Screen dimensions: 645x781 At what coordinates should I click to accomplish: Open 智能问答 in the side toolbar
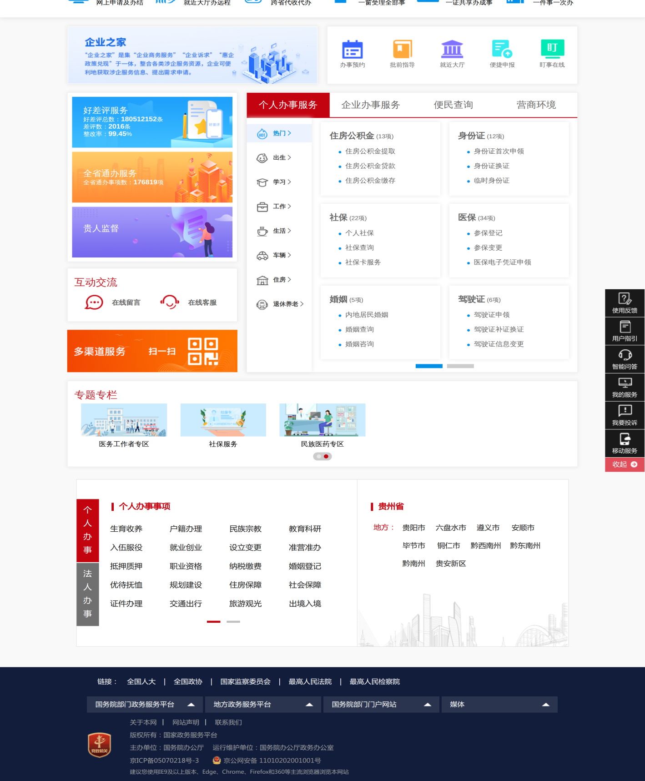(625, 359)
